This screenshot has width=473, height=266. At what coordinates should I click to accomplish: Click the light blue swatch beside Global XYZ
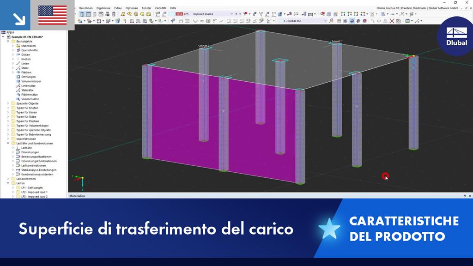[281, 21]
